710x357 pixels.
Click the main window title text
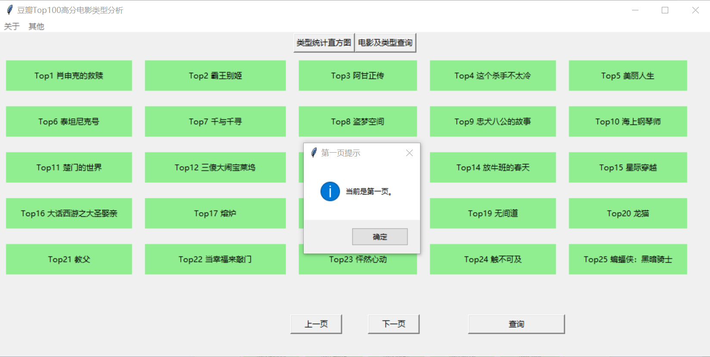(x=70, y=10)
